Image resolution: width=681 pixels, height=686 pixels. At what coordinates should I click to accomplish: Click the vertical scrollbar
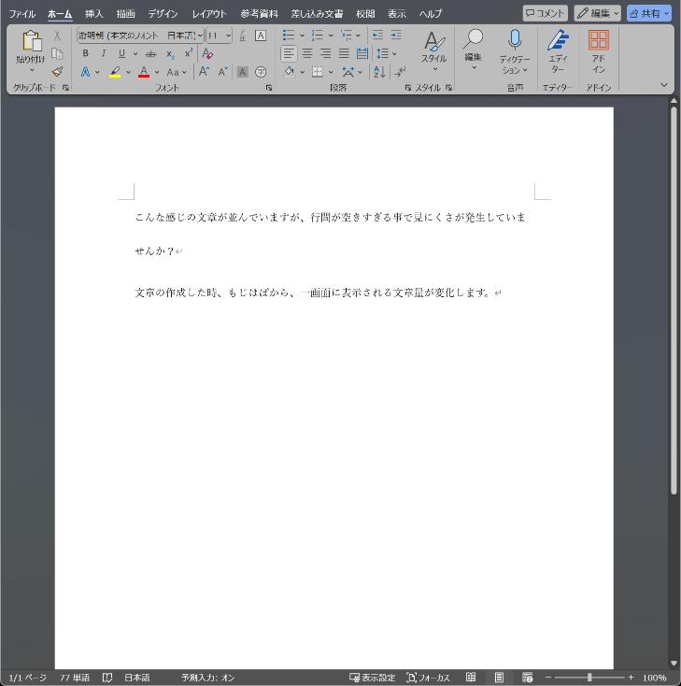click(674, 300)
